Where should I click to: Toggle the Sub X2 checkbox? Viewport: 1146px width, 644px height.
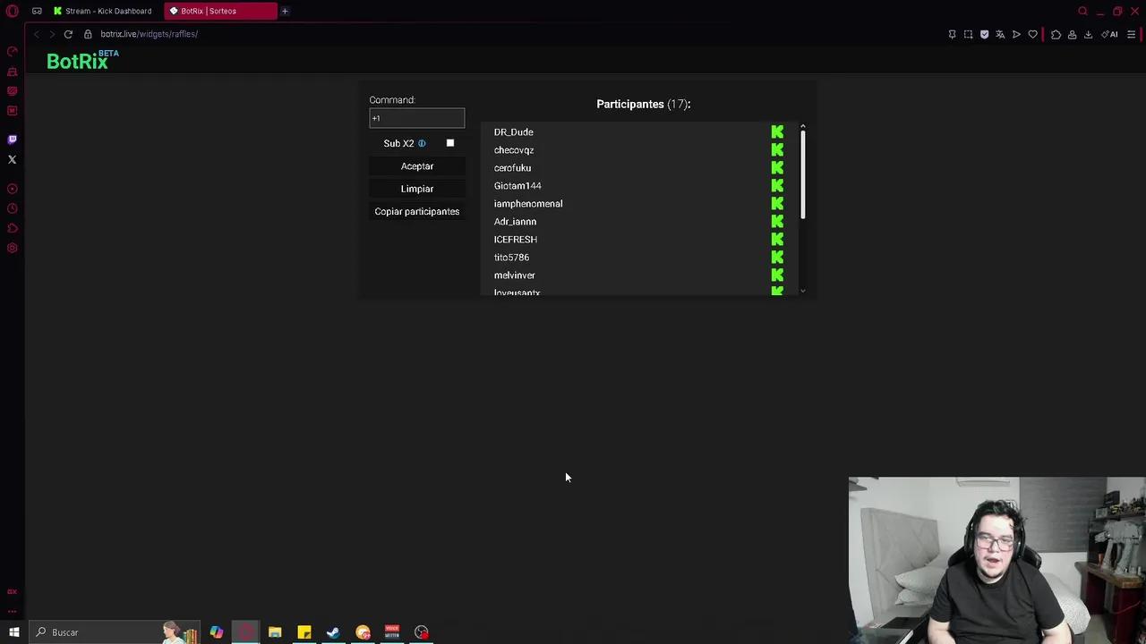click(450, 143)
